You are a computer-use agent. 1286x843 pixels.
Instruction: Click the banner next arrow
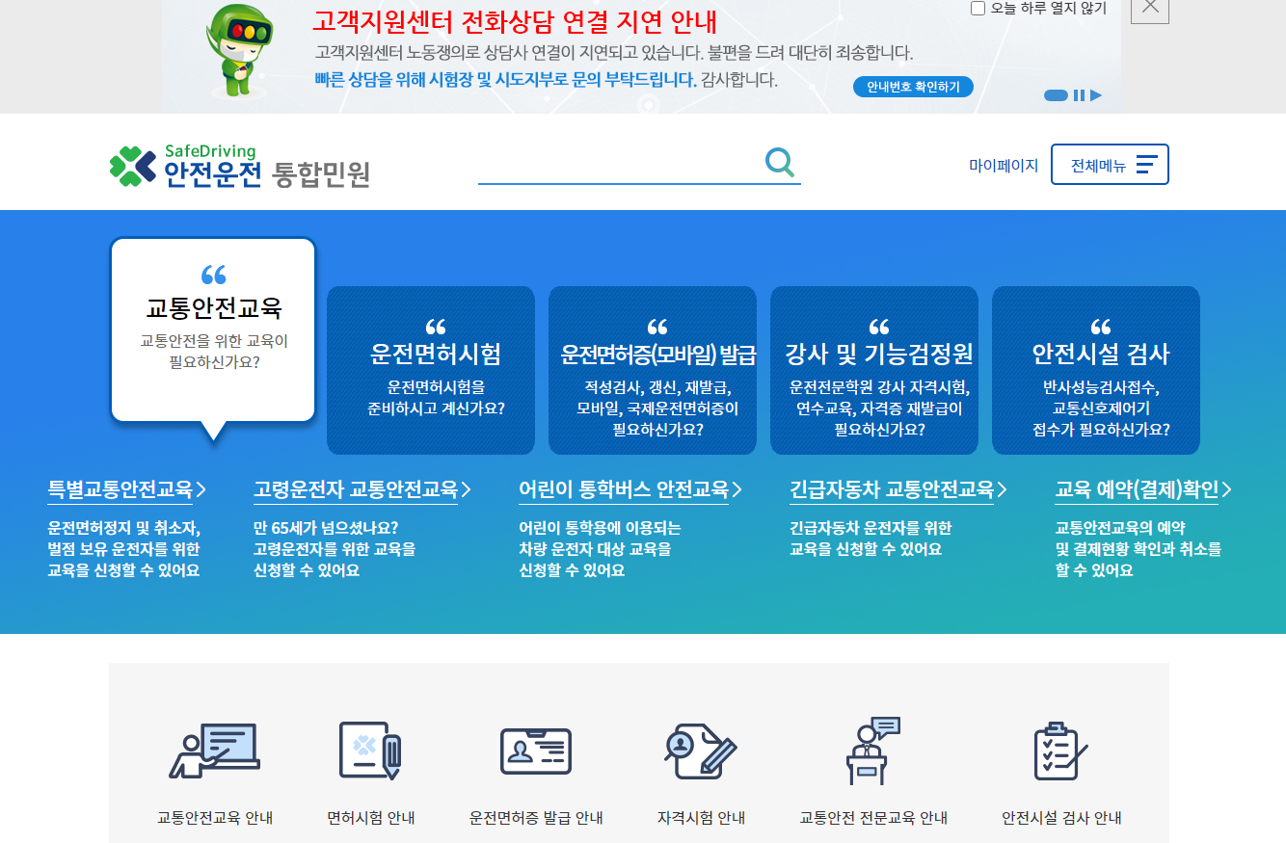pyautogui.click(x=1097, y=95)
